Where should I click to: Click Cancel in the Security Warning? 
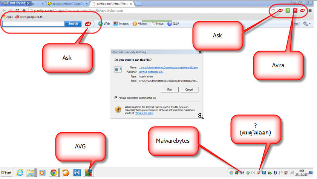(189, 89)
